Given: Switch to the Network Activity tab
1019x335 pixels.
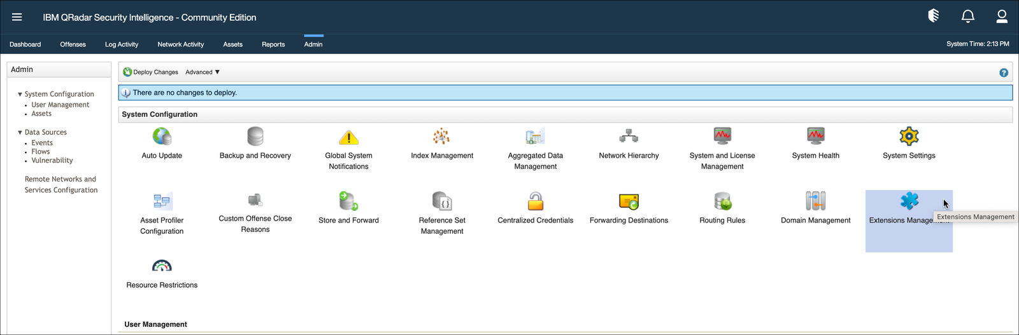Looking at the screenshot, I should [x=181, y=44].
